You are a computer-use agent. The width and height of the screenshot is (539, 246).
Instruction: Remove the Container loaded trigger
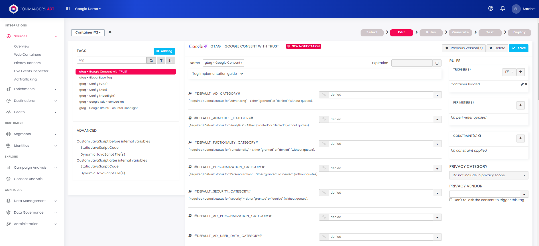pyautogui.click(x=526, y=84)
